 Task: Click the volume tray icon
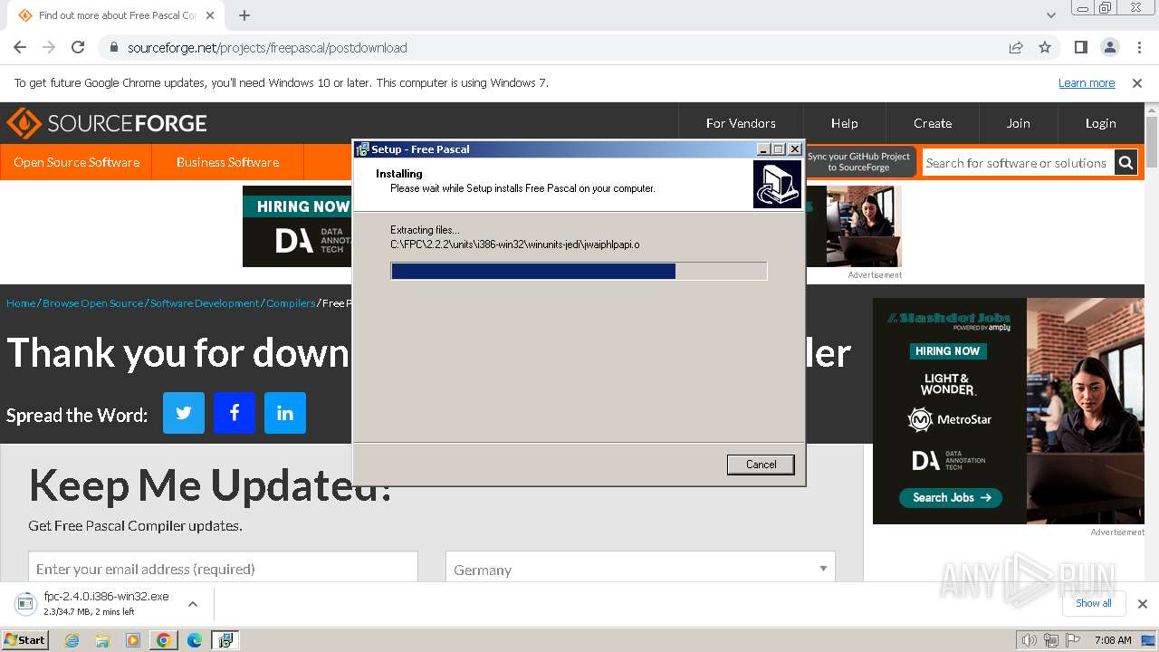click(1029, 640)
